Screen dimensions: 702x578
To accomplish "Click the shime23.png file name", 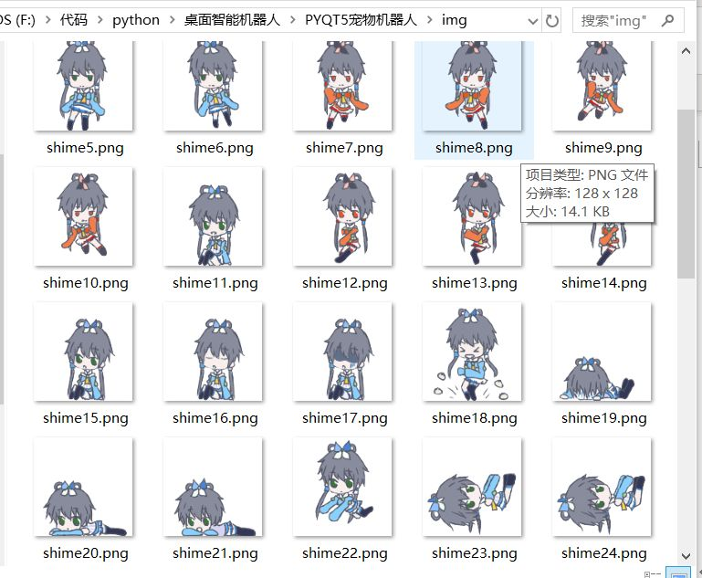I will tap(475, 554).
